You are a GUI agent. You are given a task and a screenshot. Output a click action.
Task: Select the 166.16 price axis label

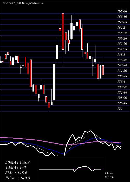click(x=122, y=17)
